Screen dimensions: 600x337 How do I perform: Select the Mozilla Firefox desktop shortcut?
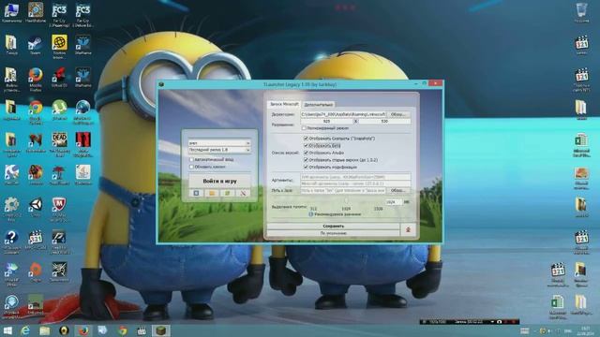36,79
